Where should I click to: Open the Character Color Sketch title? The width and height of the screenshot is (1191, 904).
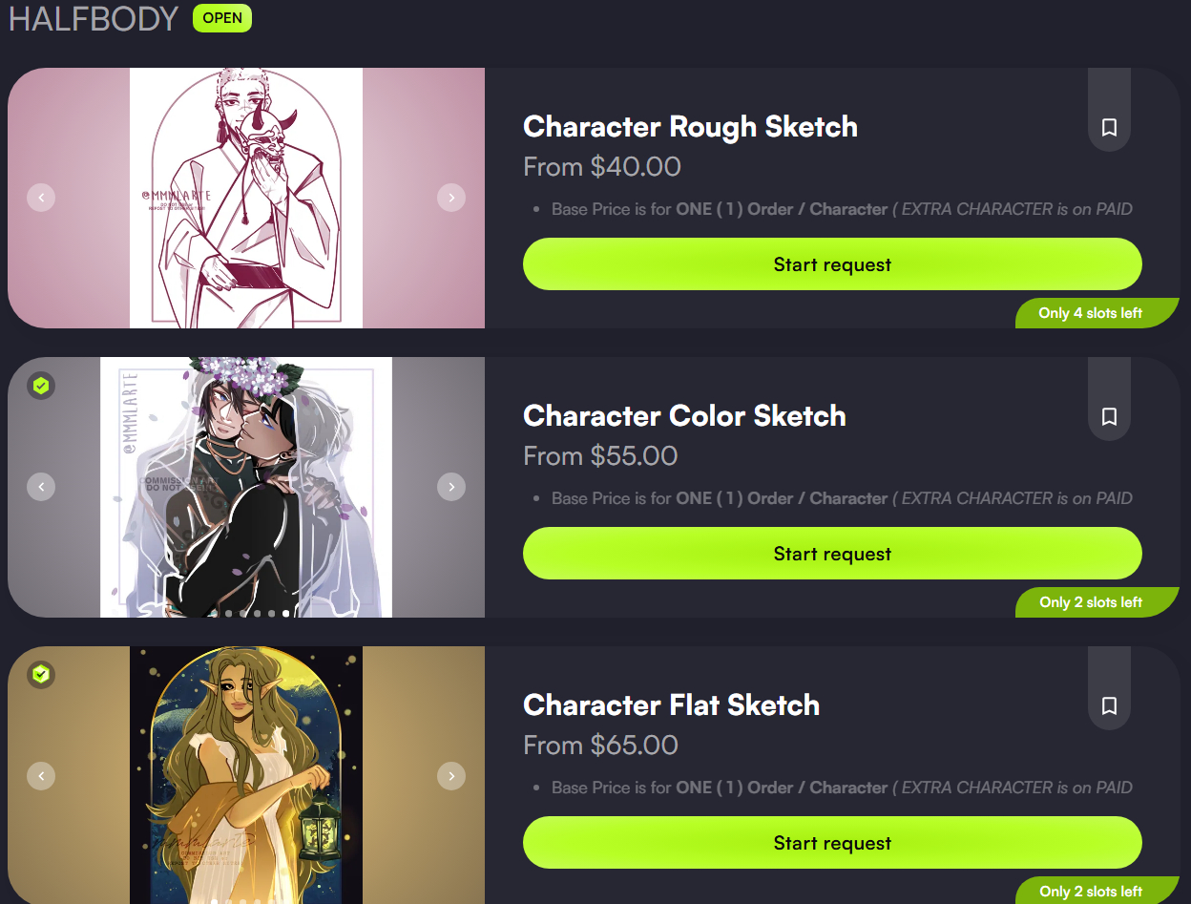684,416
